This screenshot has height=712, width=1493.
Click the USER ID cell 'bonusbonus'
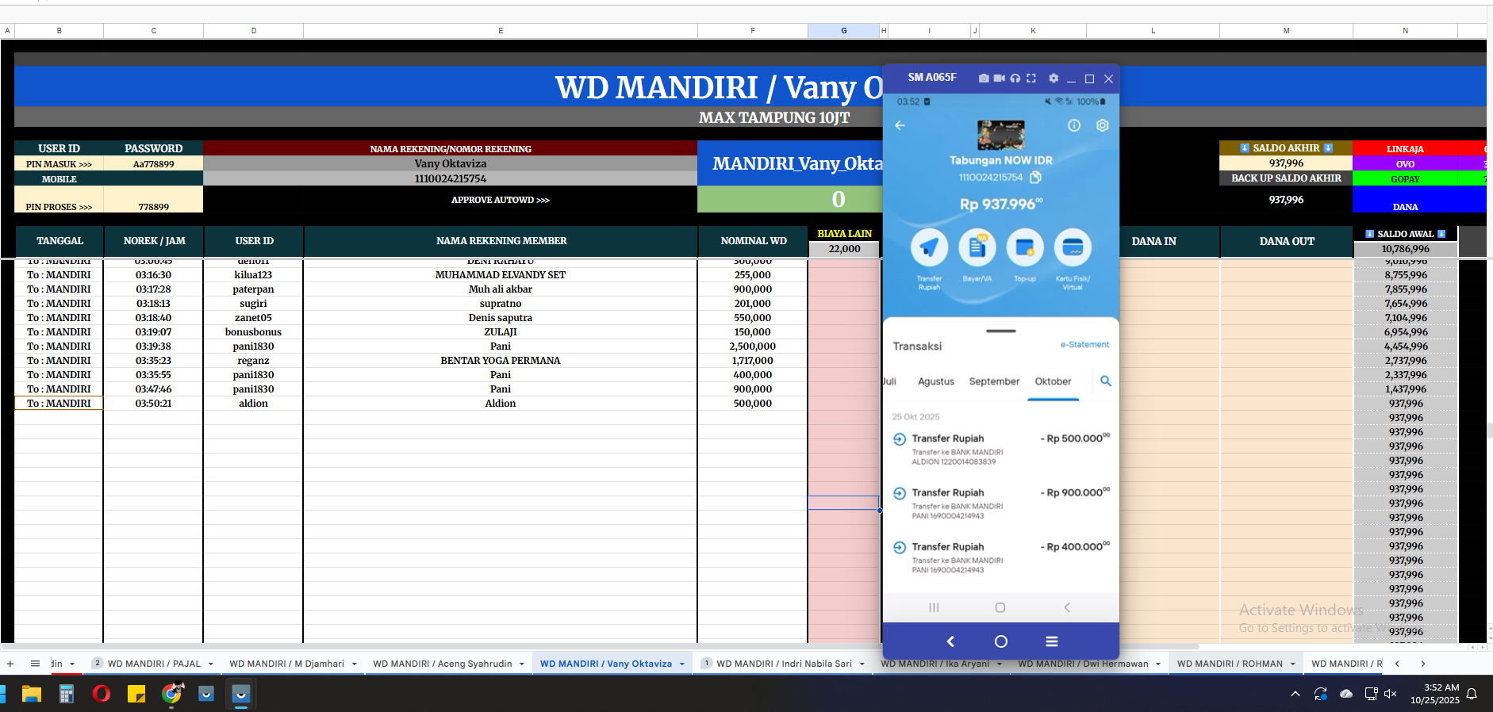pos(253,332)
